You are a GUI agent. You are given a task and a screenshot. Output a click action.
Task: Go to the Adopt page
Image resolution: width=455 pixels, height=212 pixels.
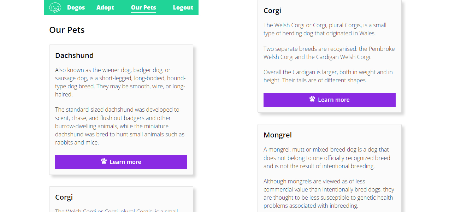point(105,7)
